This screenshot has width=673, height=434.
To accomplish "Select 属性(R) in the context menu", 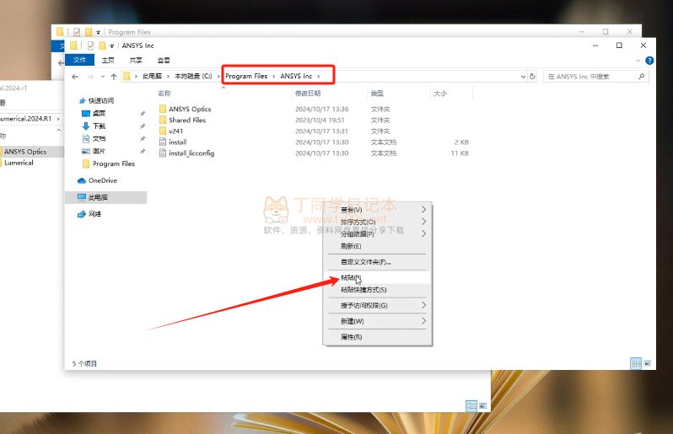I will pyautogui.click(x=351, y=337).
